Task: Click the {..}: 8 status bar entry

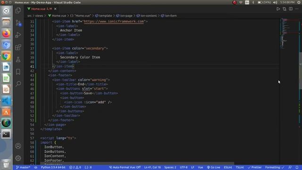Action: click(x=88, y=167)
